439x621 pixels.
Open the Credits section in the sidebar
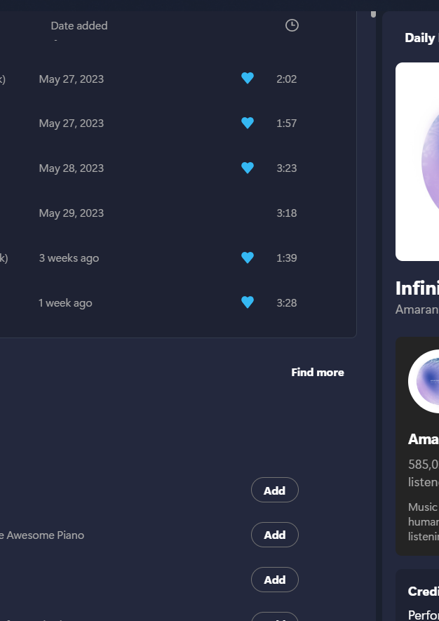tap(423, 592)
